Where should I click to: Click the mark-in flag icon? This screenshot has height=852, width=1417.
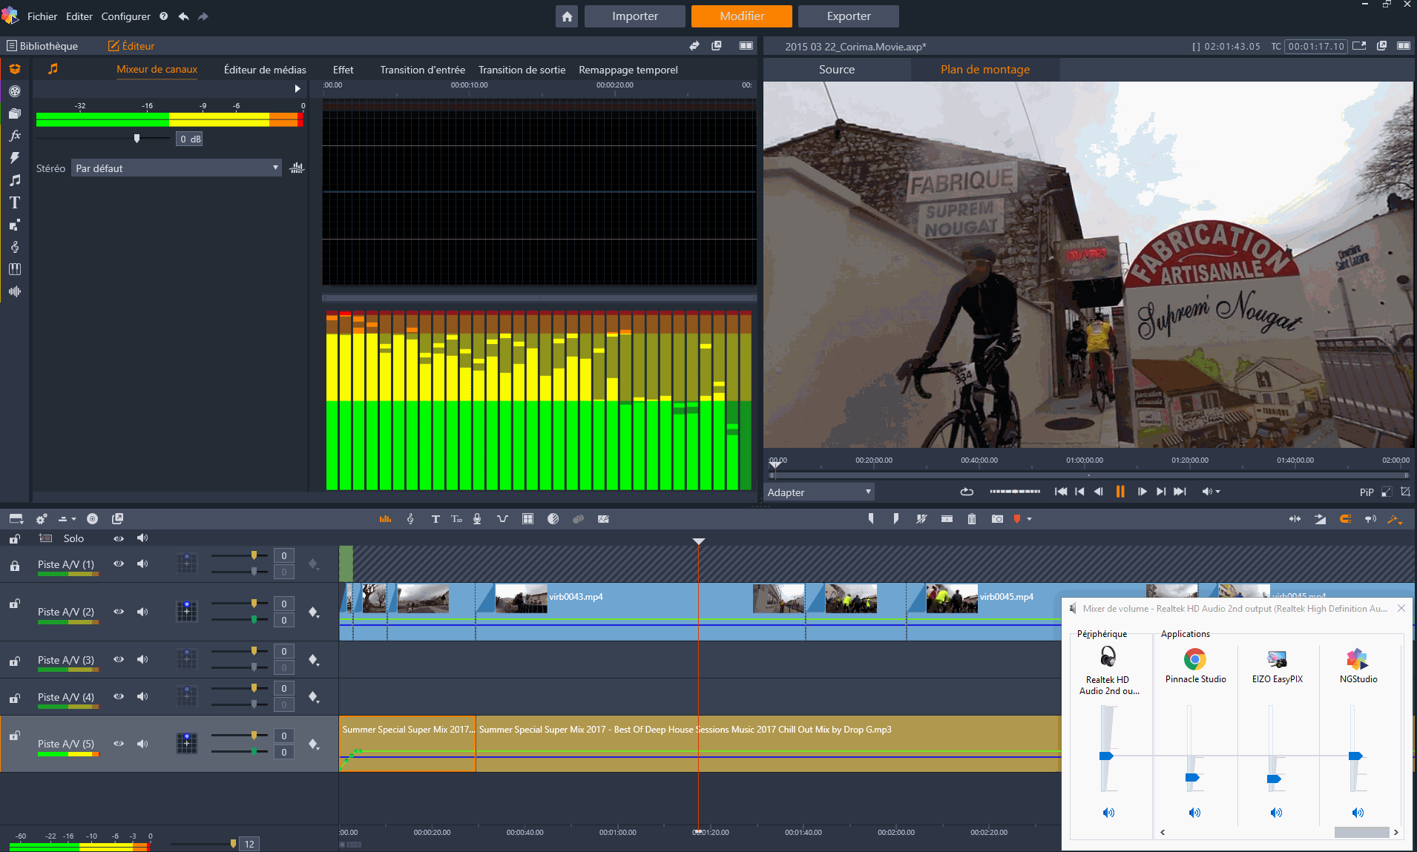pos(871,519)
